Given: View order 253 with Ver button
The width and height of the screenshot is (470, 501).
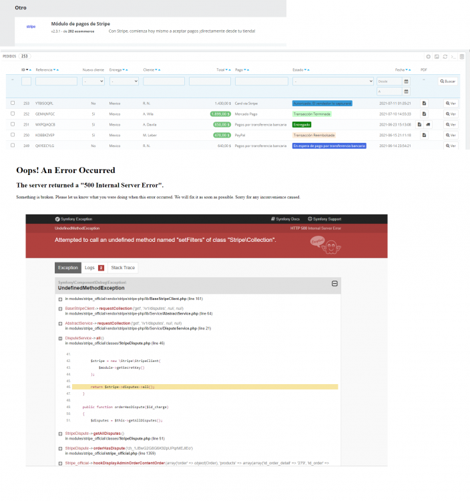Looking at the screenshot, I should tap(451, 103).
